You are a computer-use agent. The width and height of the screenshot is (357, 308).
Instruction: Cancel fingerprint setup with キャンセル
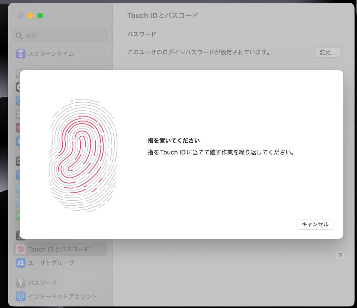[315, 224]
